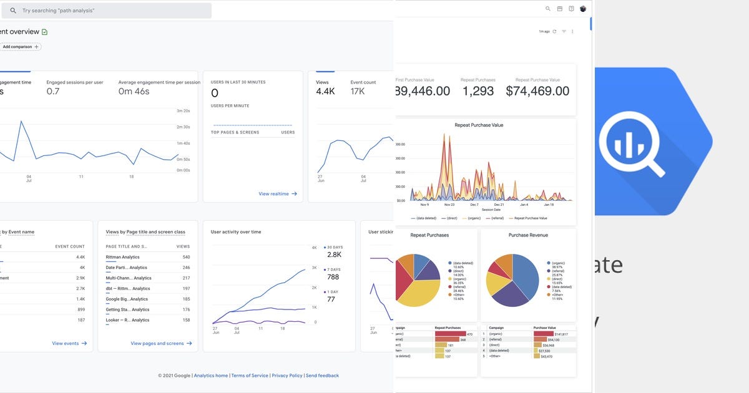
Task: Click the Add comparison button
Action: [x=20, y=47]
